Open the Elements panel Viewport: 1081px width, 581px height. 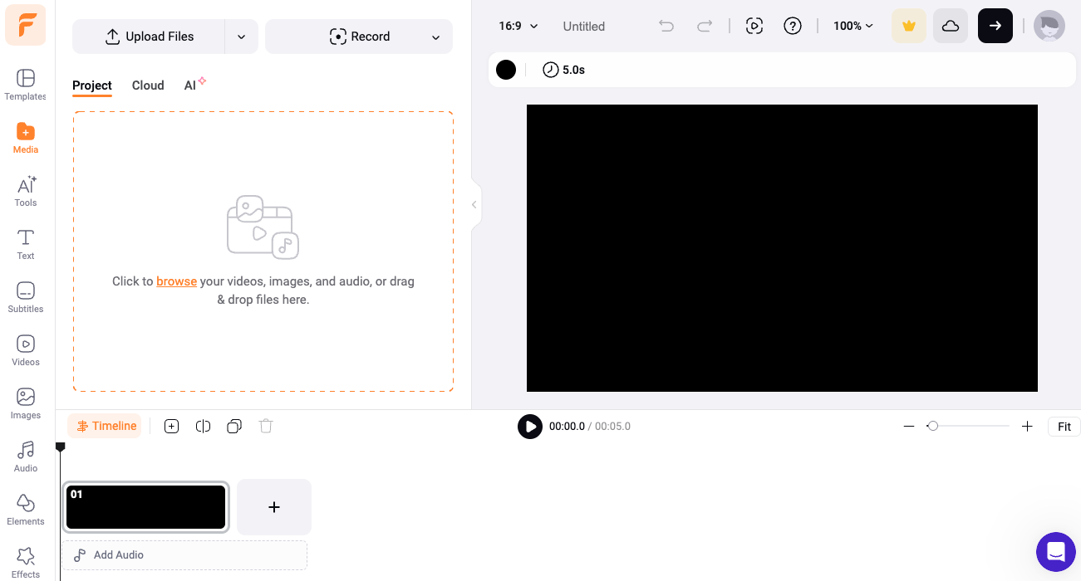25,510
